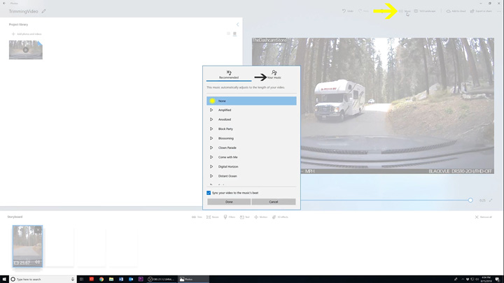Play the Anodized music preview
The image size is (504, 283).
coord(211,119)
